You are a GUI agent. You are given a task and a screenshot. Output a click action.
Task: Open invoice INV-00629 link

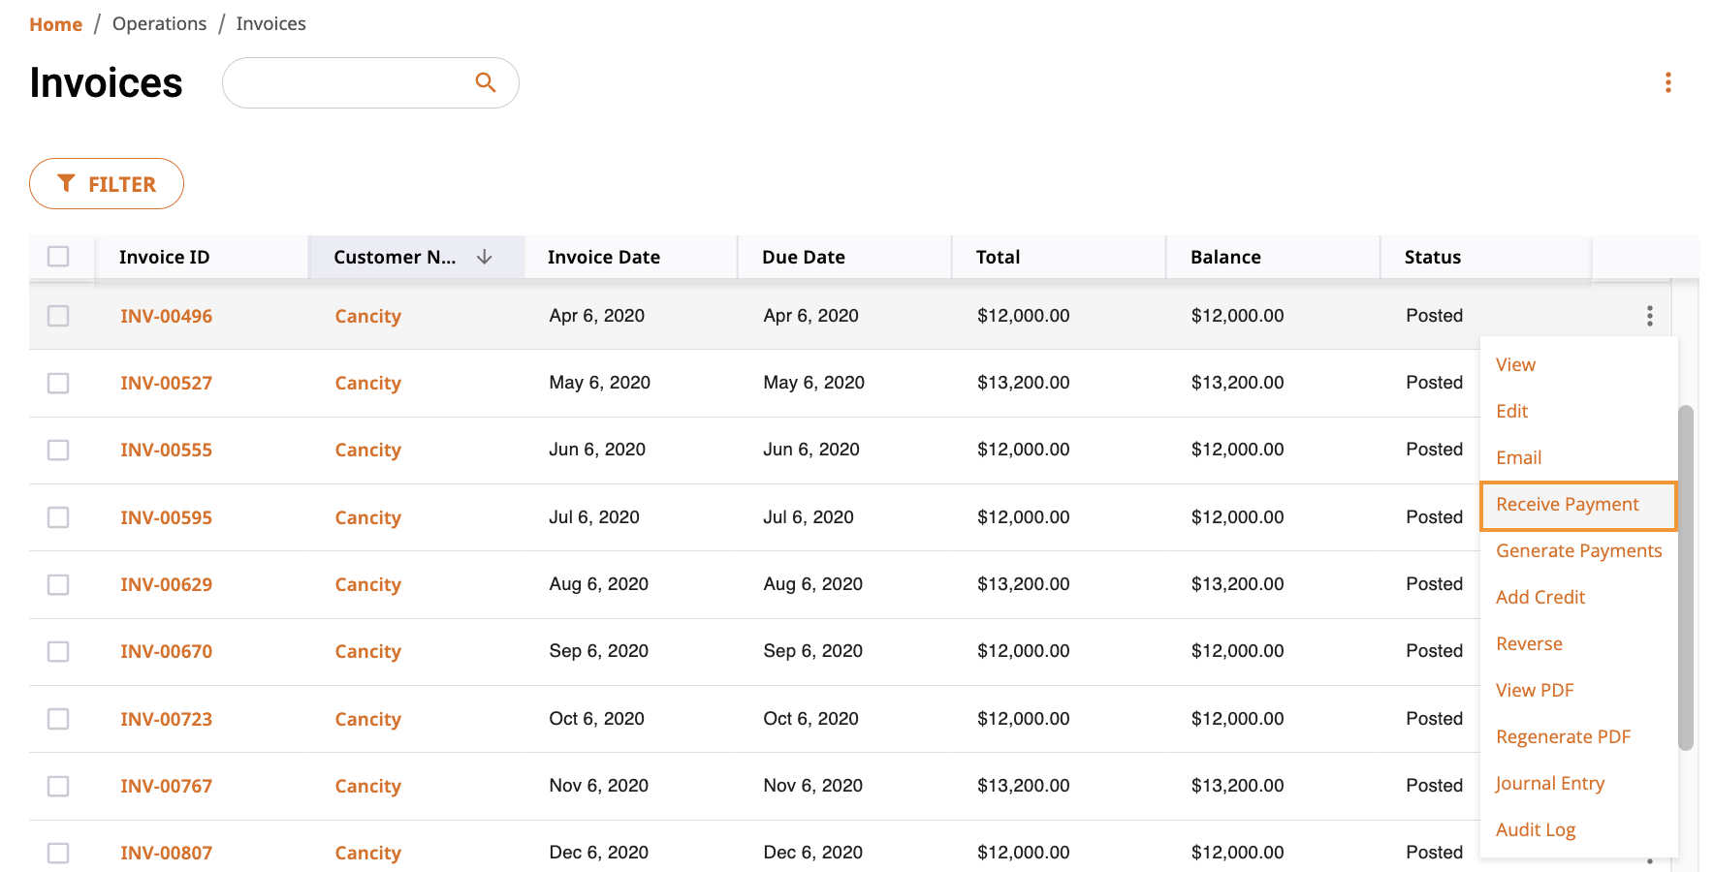point(166,584)
